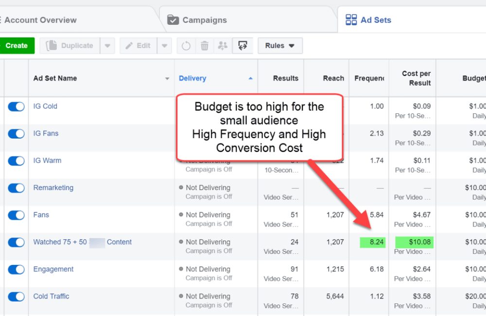Open the Engagement ad set link
486x316 pixels.
point(53,269)
